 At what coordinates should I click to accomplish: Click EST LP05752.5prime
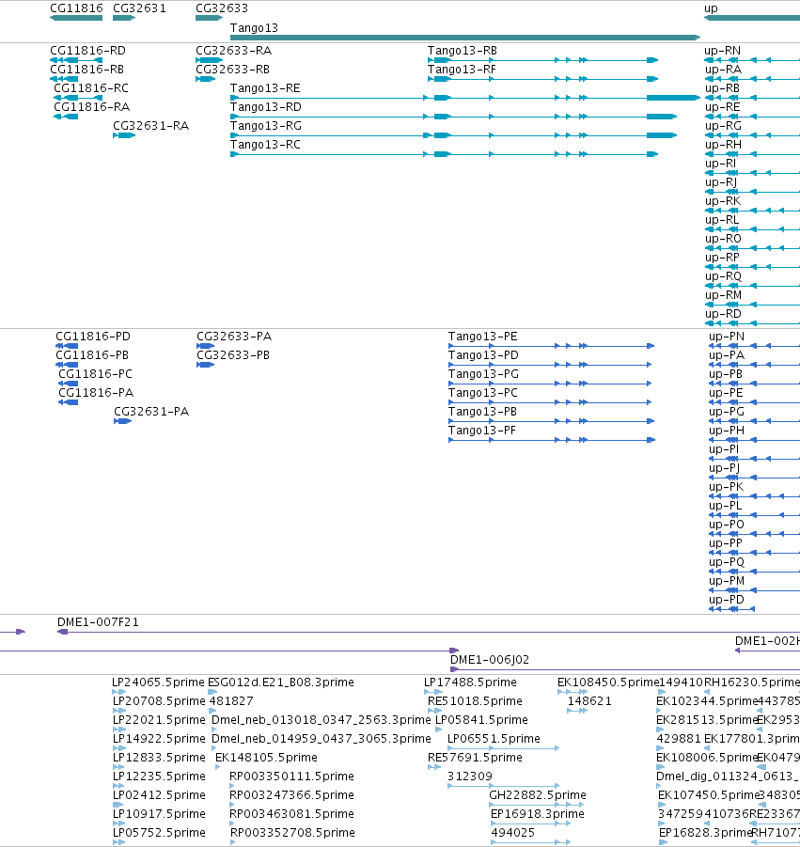[x=159, y=832]
